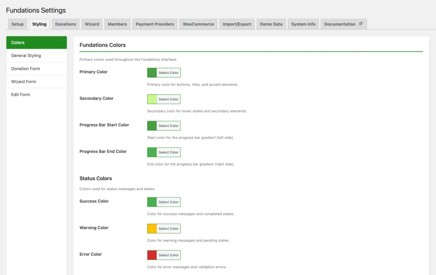Click text 'Secondary color for hover states and secondary elements.'

(197, 111)
